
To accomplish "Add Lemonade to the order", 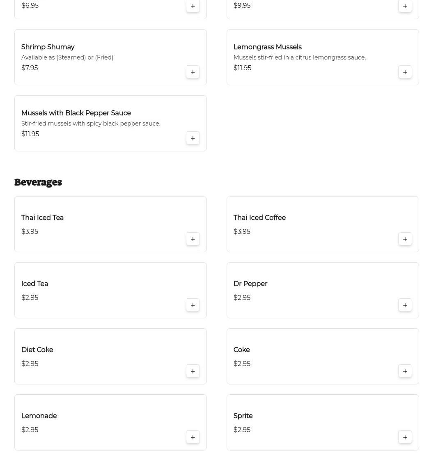I will point(193,437).
